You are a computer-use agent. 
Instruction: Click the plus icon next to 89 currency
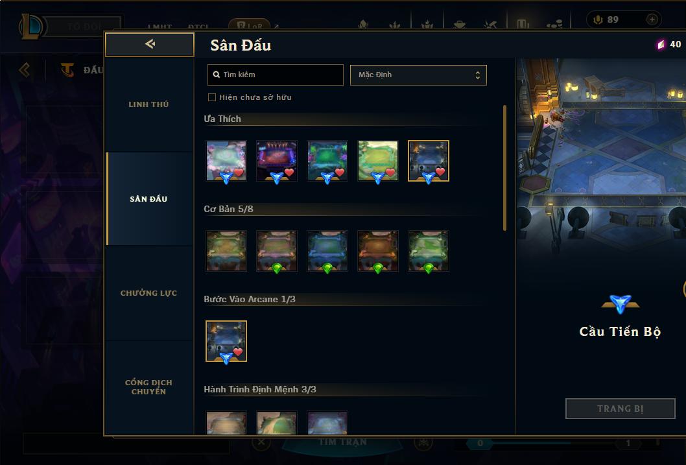(x=652, y=19)
